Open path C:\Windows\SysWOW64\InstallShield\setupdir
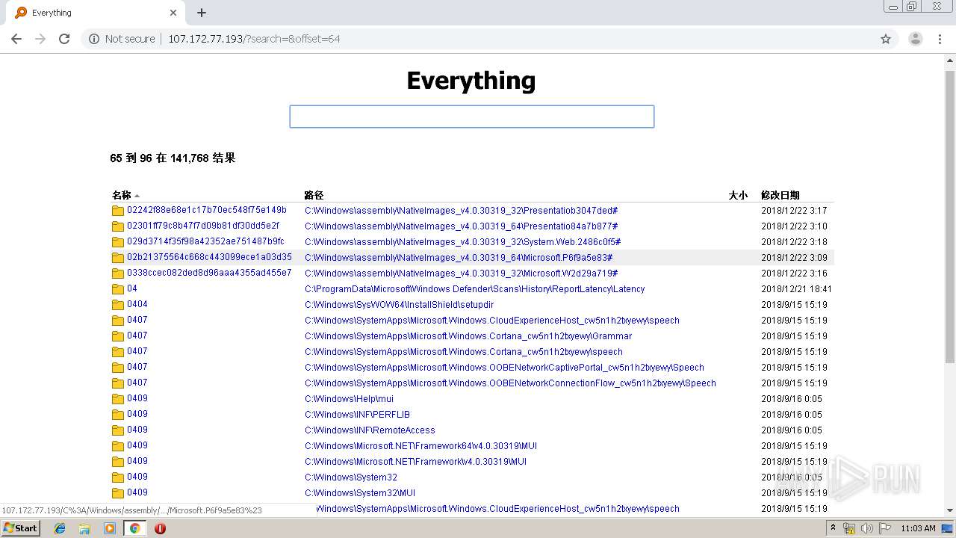This screenshot has height=538, width=956. 400,305
